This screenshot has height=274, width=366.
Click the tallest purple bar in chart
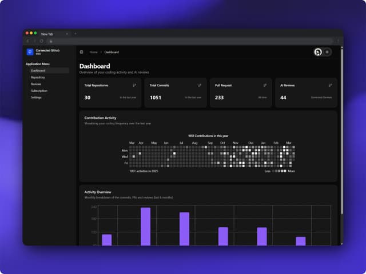coord(146,227)
